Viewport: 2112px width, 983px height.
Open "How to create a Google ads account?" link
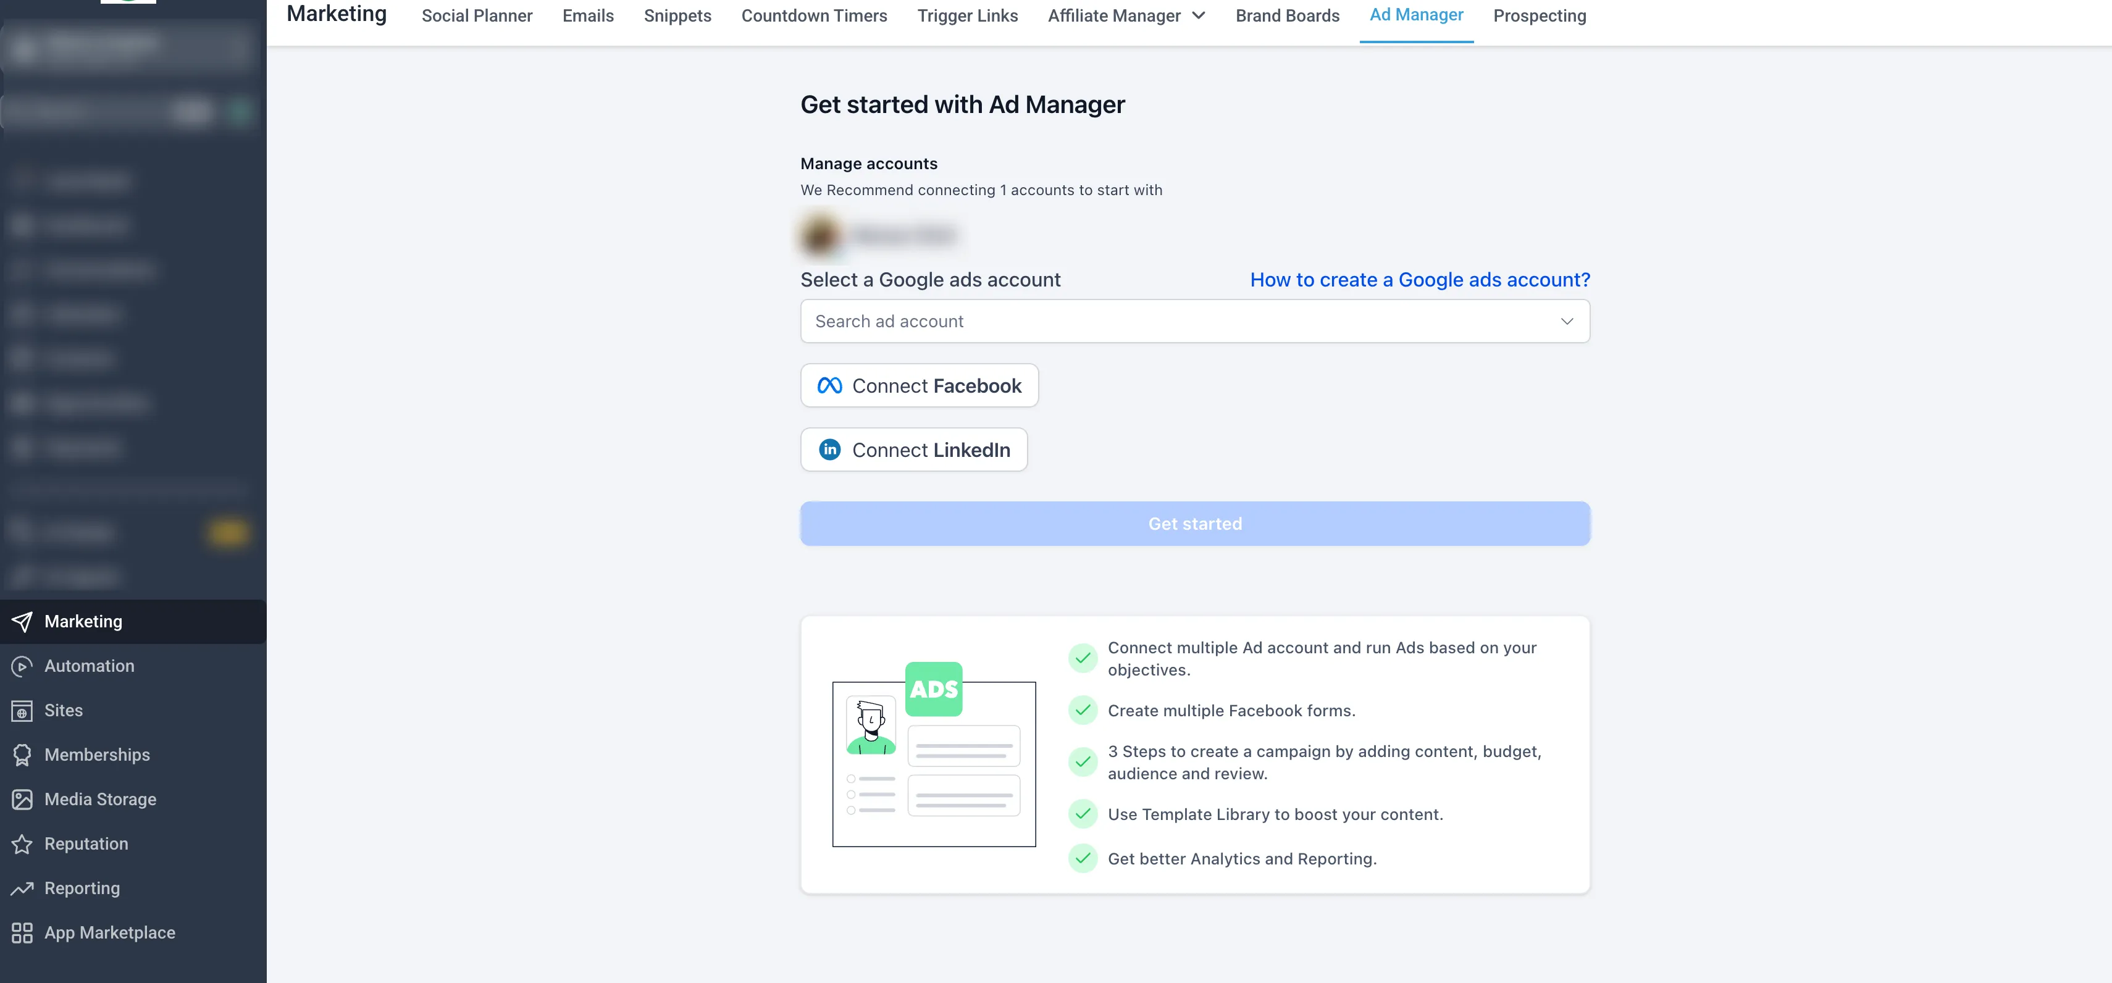point(1419,280)
